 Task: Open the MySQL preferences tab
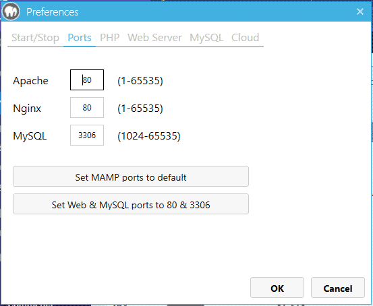[206, 38]
